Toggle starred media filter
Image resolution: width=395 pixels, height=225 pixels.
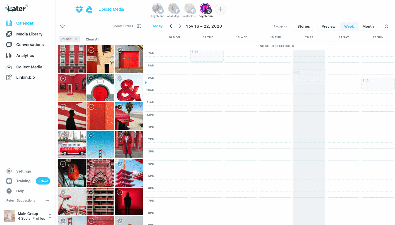pos(63,26)
